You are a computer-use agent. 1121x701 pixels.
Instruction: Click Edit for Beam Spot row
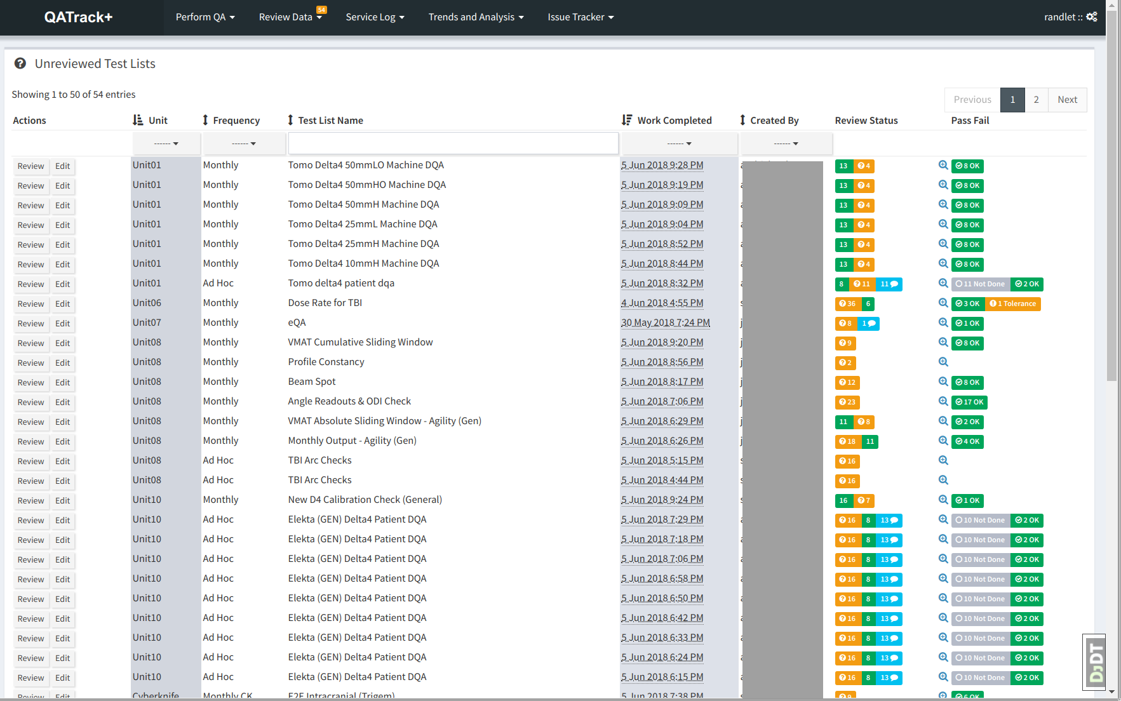pos(62,382)
